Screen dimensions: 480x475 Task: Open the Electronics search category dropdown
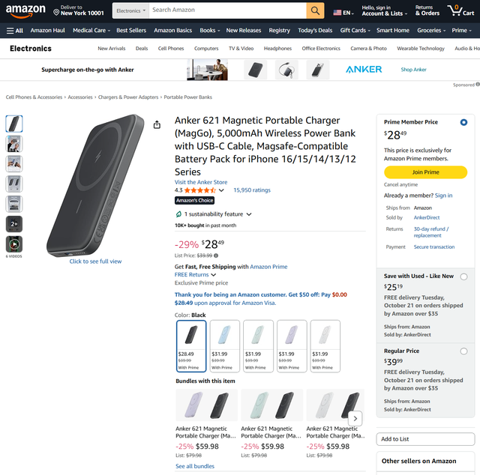(130, 10)
